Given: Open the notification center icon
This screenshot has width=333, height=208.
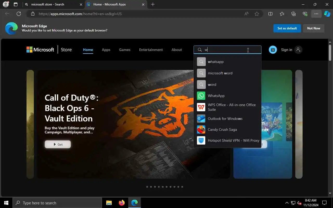Looking at the screenshot, I should pos(324,203).
